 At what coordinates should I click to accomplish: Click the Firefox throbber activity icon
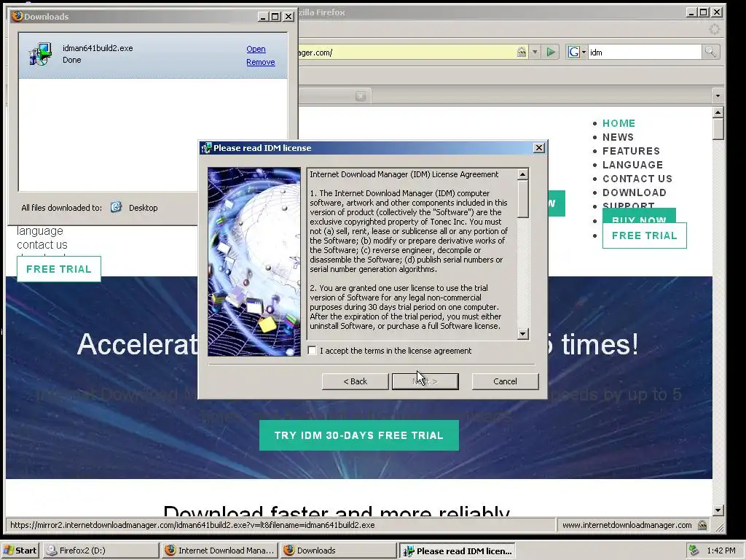[714, 29]
